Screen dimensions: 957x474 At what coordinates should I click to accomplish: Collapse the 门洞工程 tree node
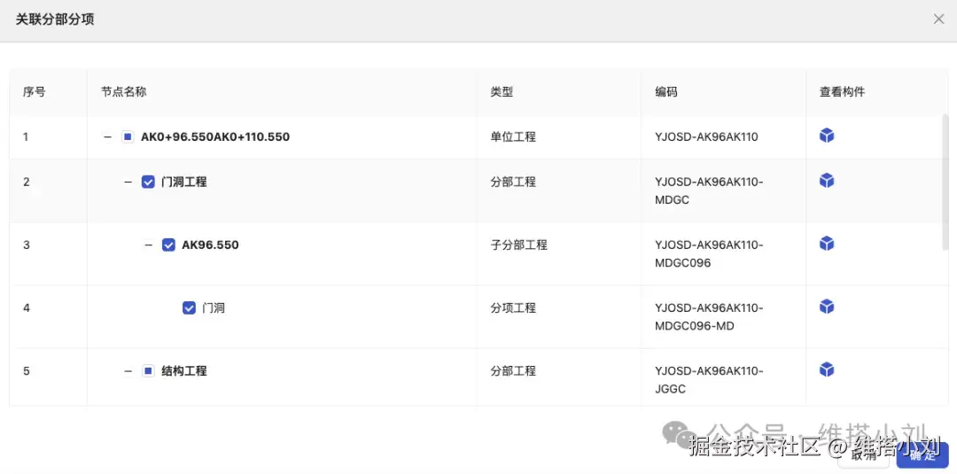[128, 182]
